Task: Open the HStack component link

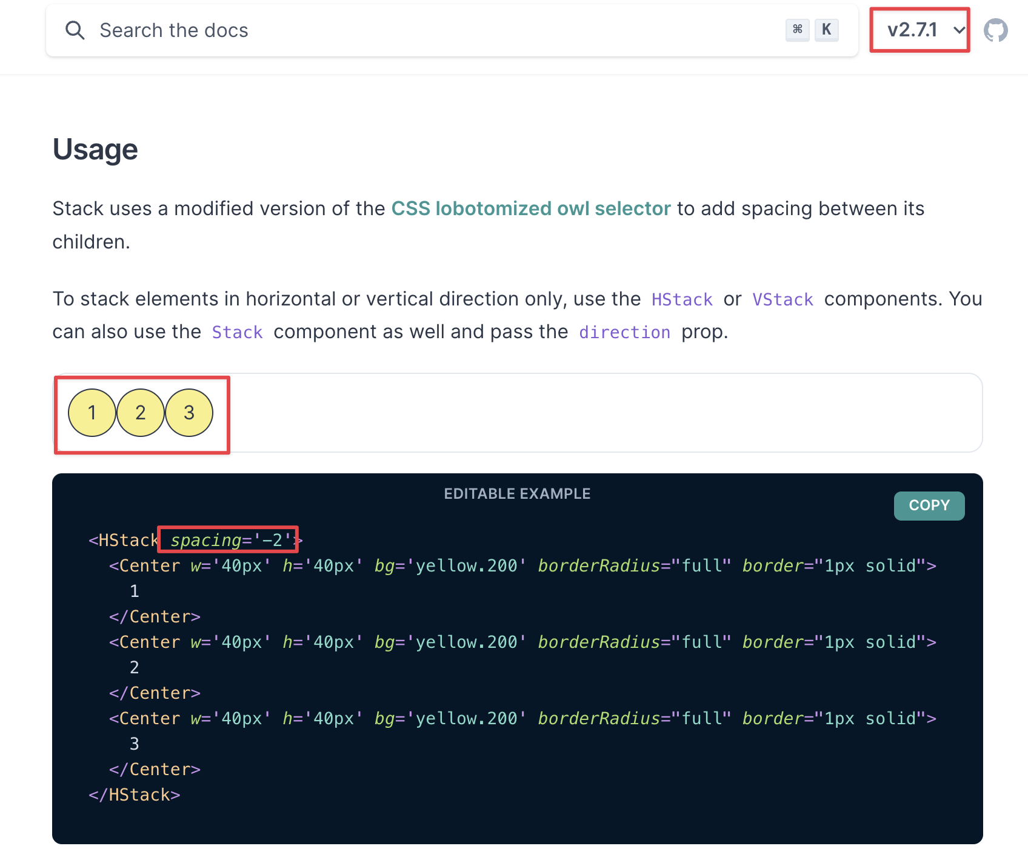Action: point(681,299)
